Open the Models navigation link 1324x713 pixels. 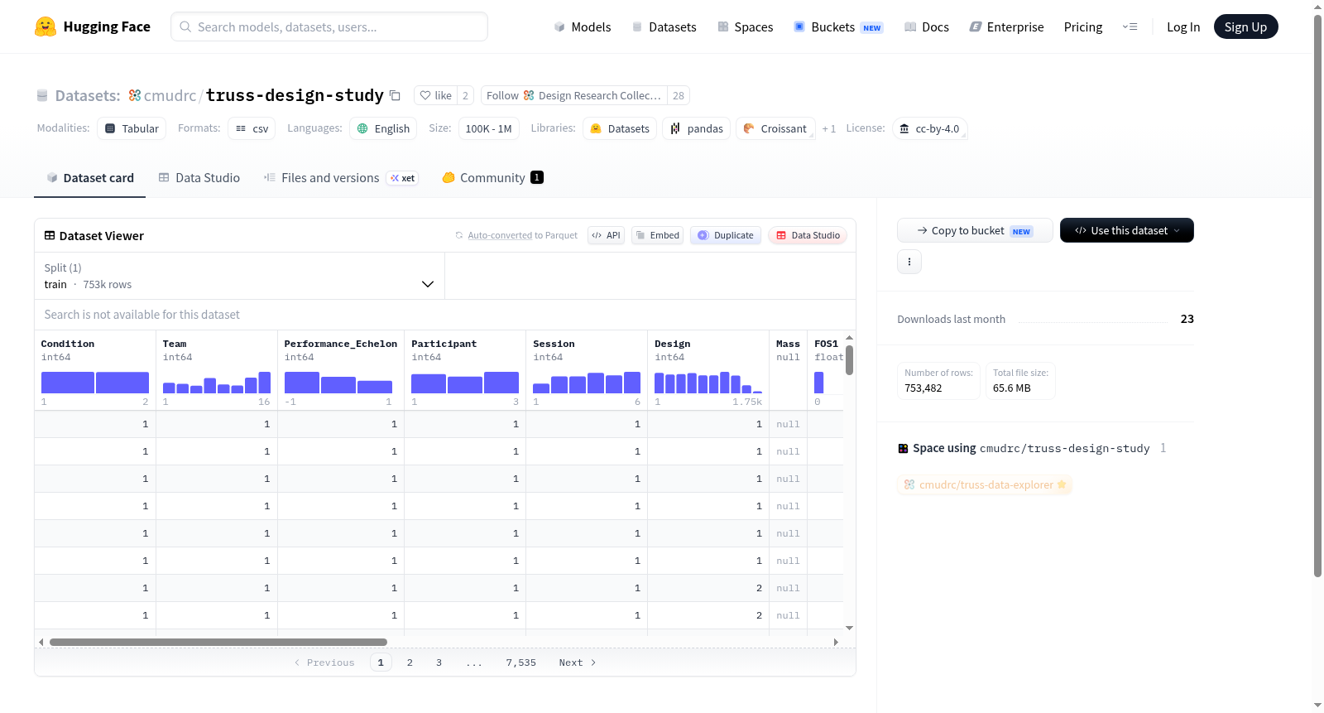583,26
